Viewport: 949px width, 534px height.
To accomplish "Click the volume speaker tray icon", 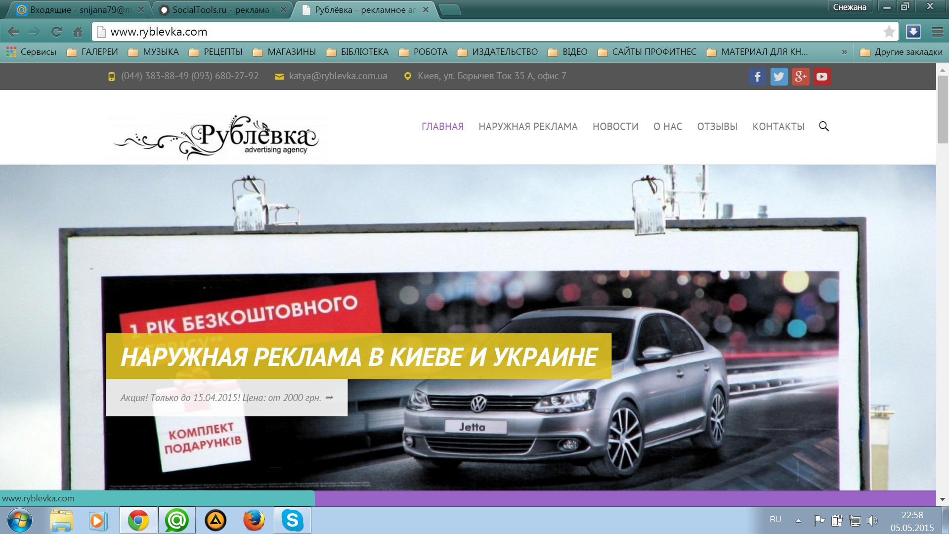I will coord(872,520).
